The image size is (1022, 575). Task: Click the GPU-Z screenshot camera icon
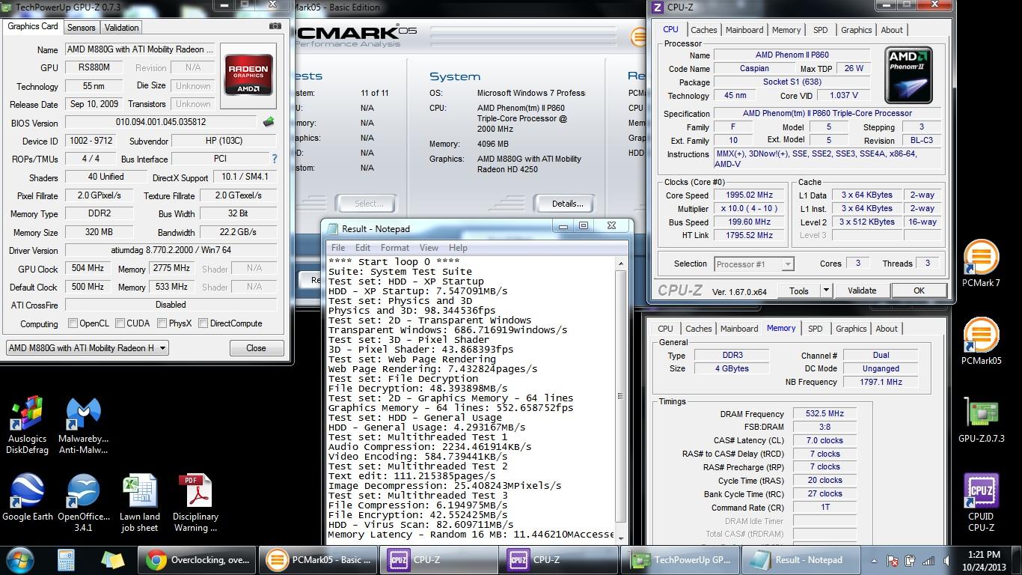(x=275, y=26)
